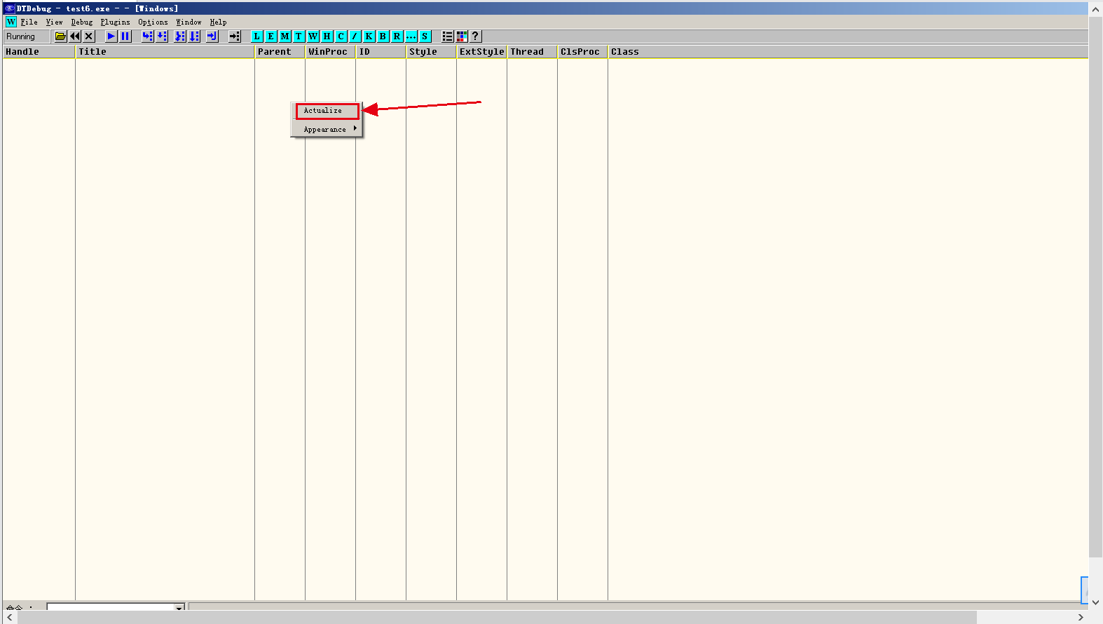1103x624 pixels.
Task: Open the Options menu
Action: point(153,22)
